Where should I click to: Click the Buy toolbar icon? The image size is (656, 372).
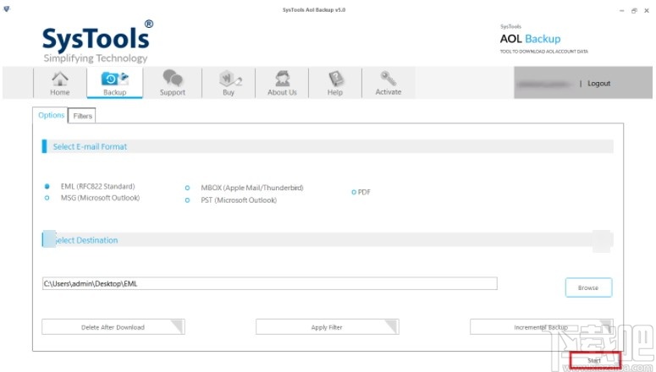point(229,83)
